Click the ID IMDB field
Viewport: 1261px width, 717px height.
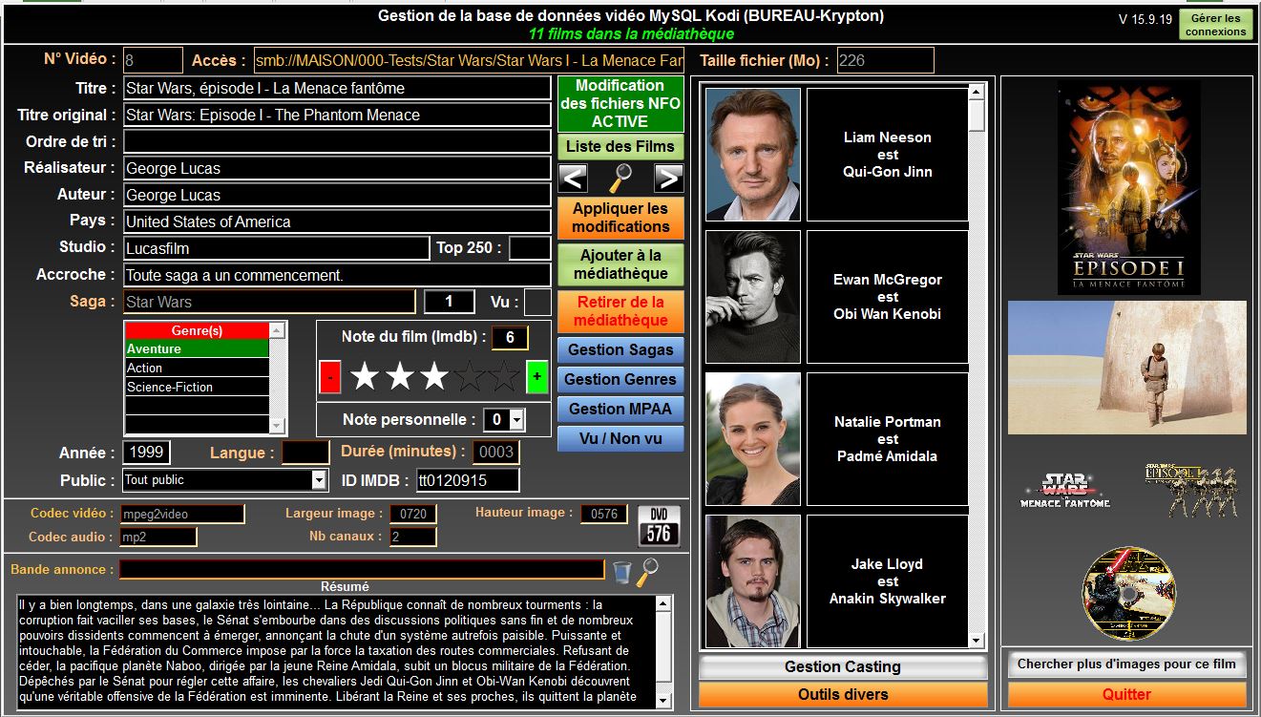tap(468, 480)
